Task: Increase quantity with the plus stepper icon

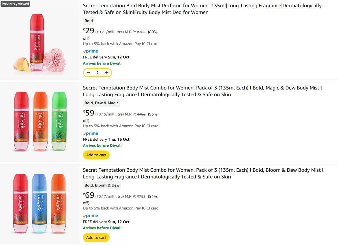Action: pyautogui.click(x=107, y=73)
